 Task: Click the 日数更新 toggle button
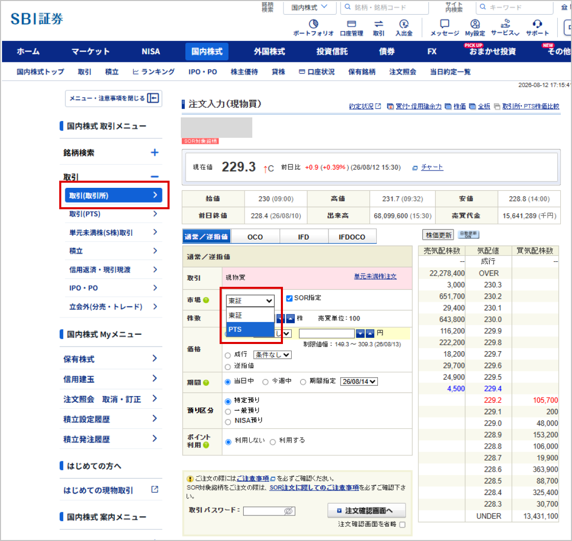[469, 235]
